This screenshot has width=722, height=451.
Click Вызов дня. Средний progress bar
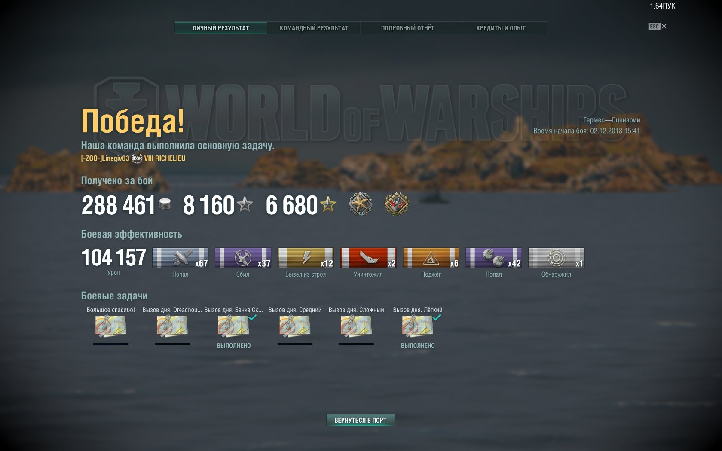pos(295,344)
